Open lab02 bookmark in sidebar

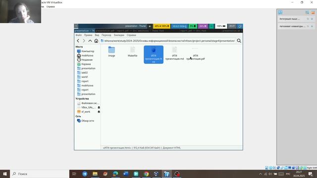83,73
